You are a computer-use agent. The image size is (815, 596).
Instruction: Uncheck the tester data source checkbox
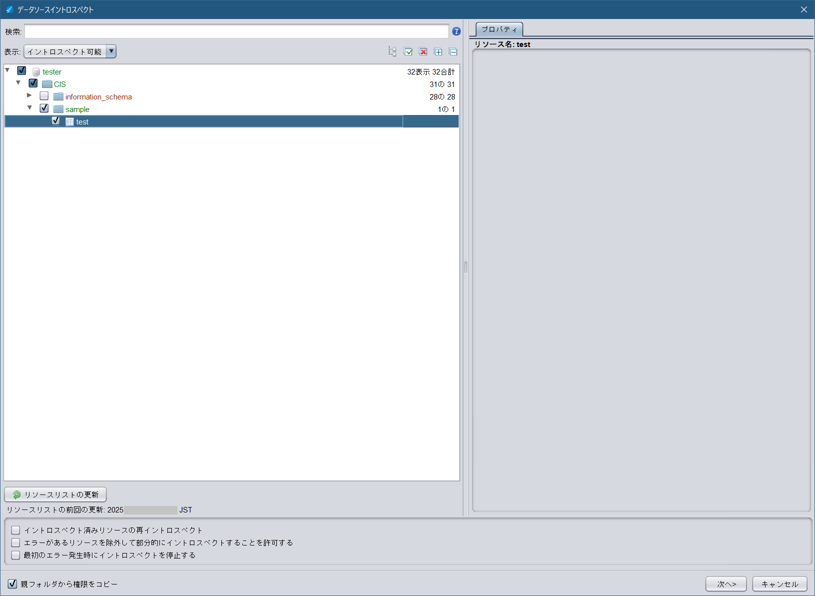click(21, 70)
